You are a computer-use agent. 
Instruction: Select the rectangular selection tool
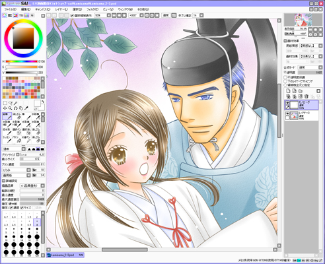[5, 103]
